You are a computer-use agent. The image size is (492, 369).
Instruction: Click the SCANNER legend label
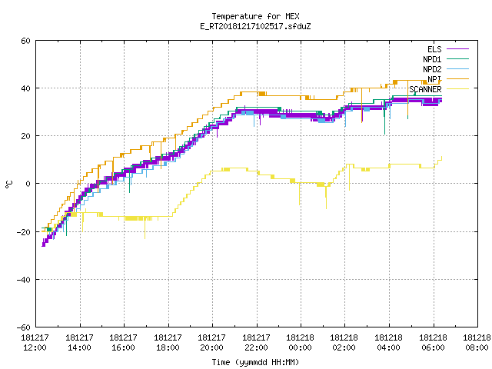pyautogui.click(x=425, y=89)
